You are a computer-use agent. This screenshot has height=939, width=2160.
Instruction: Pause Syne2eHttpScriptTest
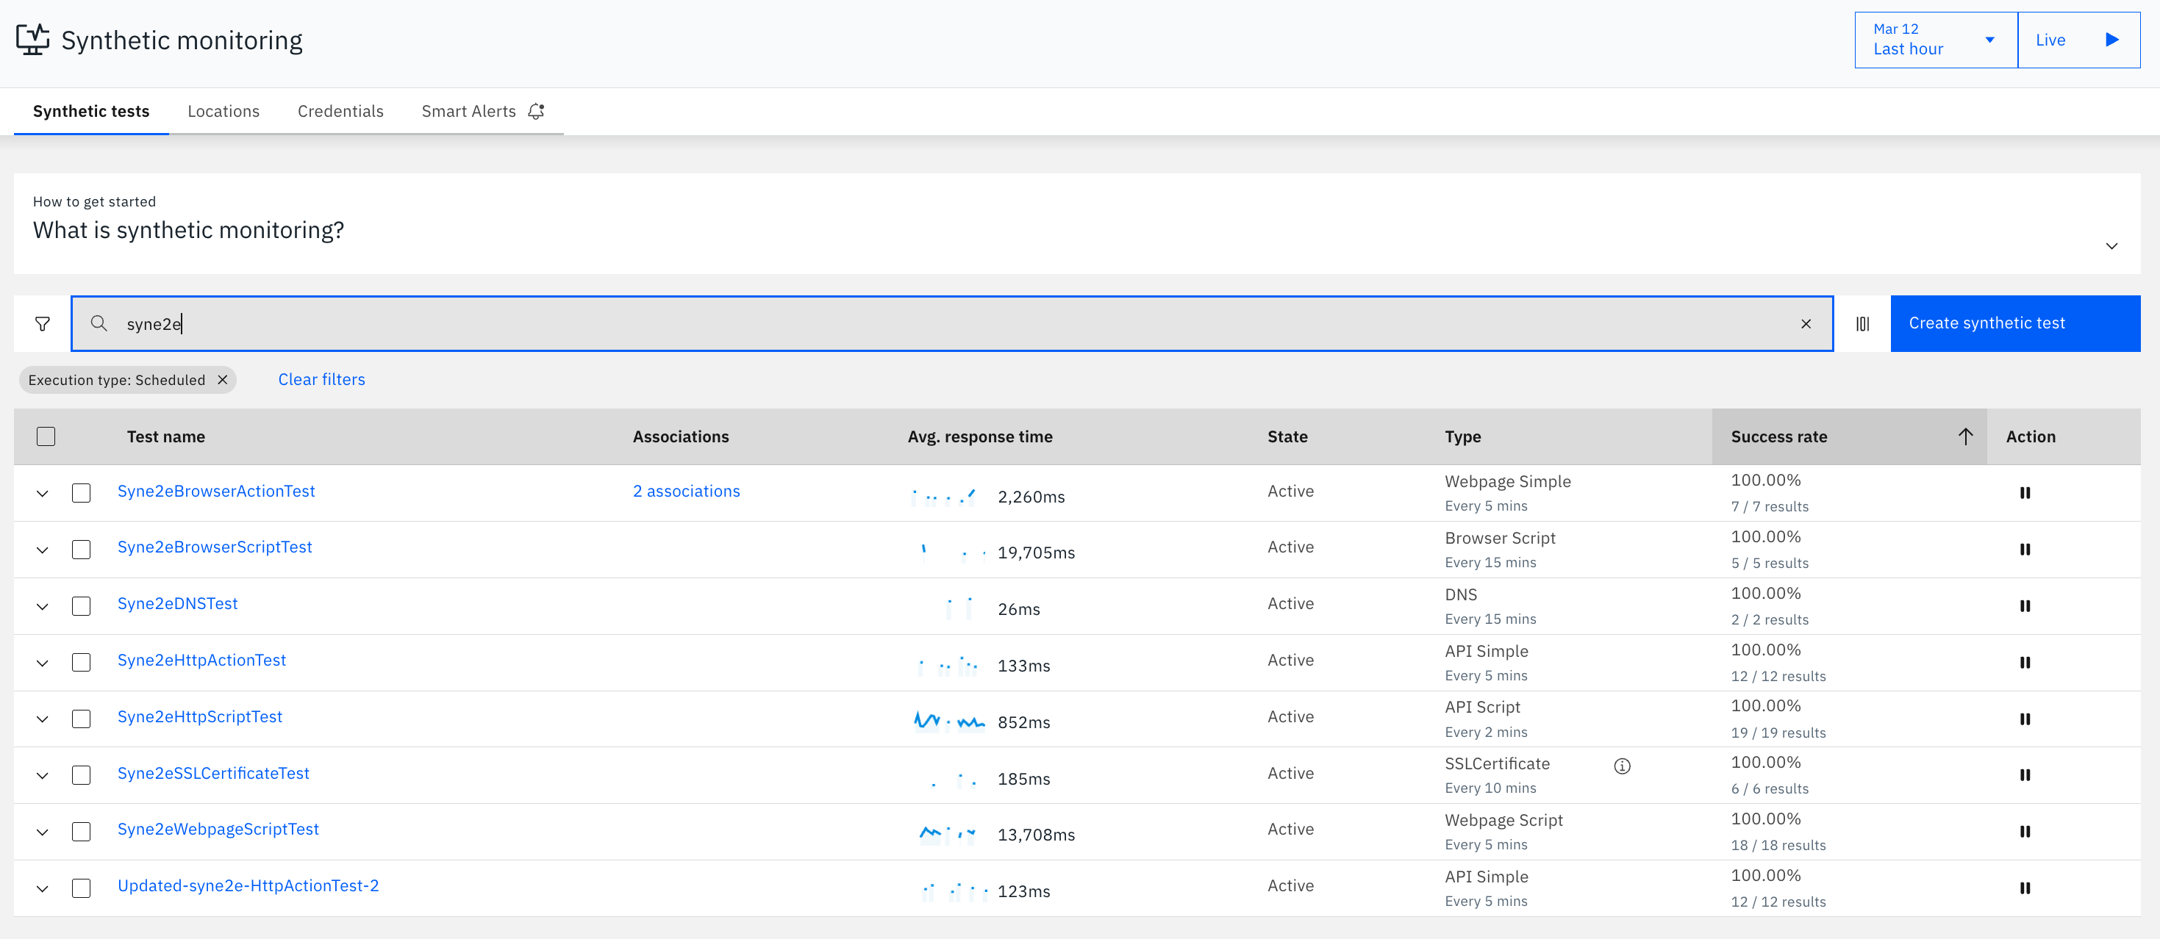[2025, 719]
